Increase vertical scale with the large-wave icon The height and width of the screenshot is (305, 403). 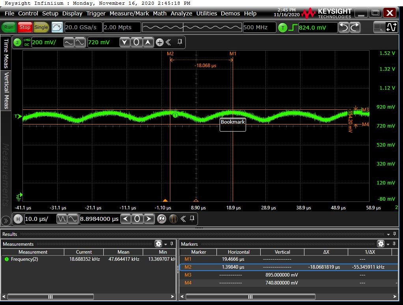point(80,42)
